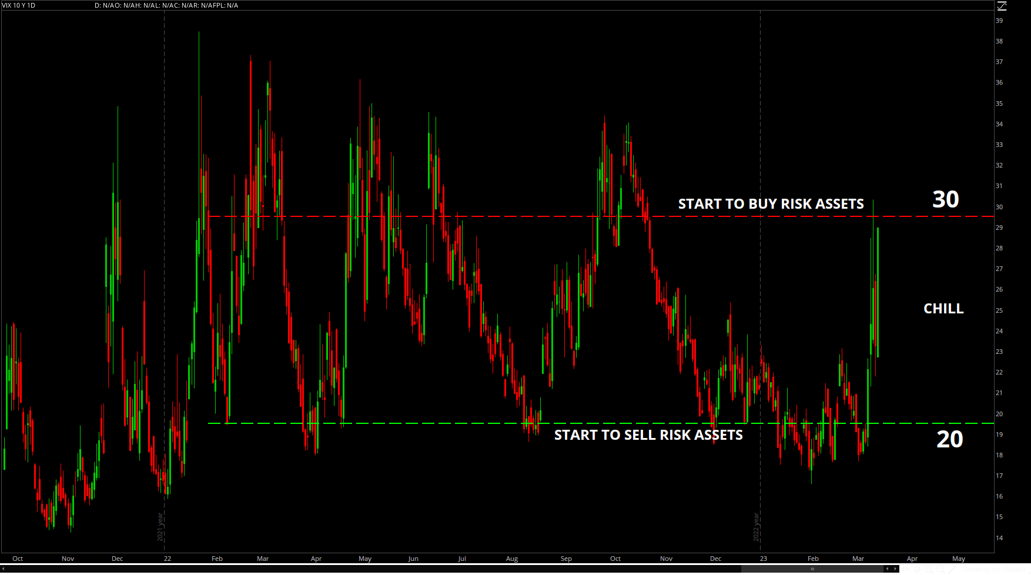Click the 14 price label on axis
This screenshot has width=1031, height=575.
coord(999,538)
